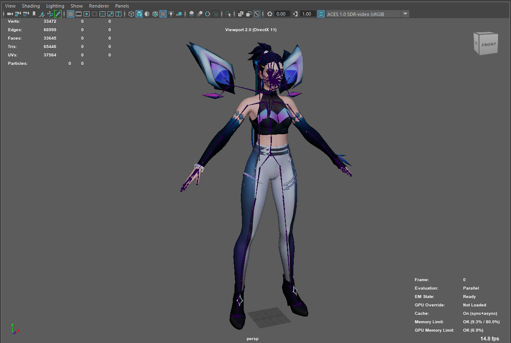Toggle the viewport Grid display
Screen dimensions: 511x343
70,14
